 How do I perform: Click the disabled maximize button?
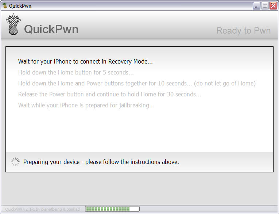(x=265, y=6)
